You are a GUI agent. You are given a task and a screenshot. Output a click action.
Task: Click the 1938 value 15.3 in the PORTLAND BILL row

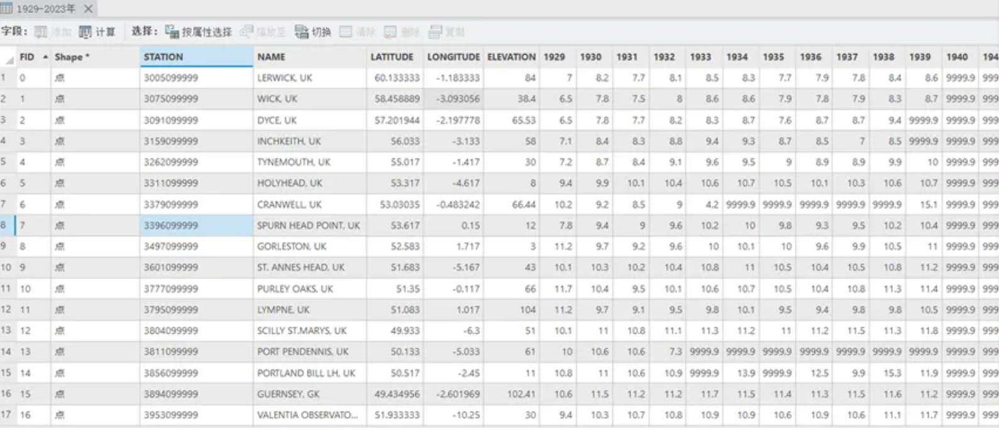[x=886, y=373]
